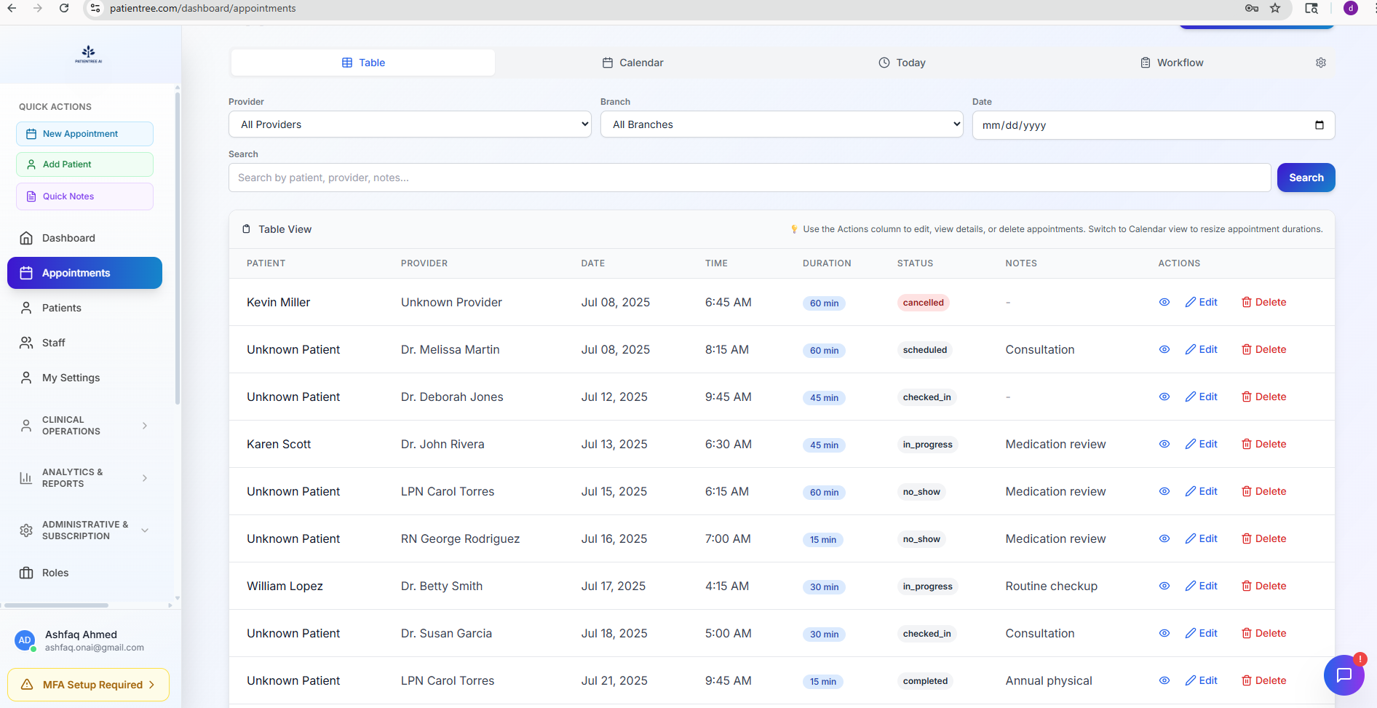Open the All Branches dropdown
The width and height of the screenshot is (1377, 708).
[782, 124]
